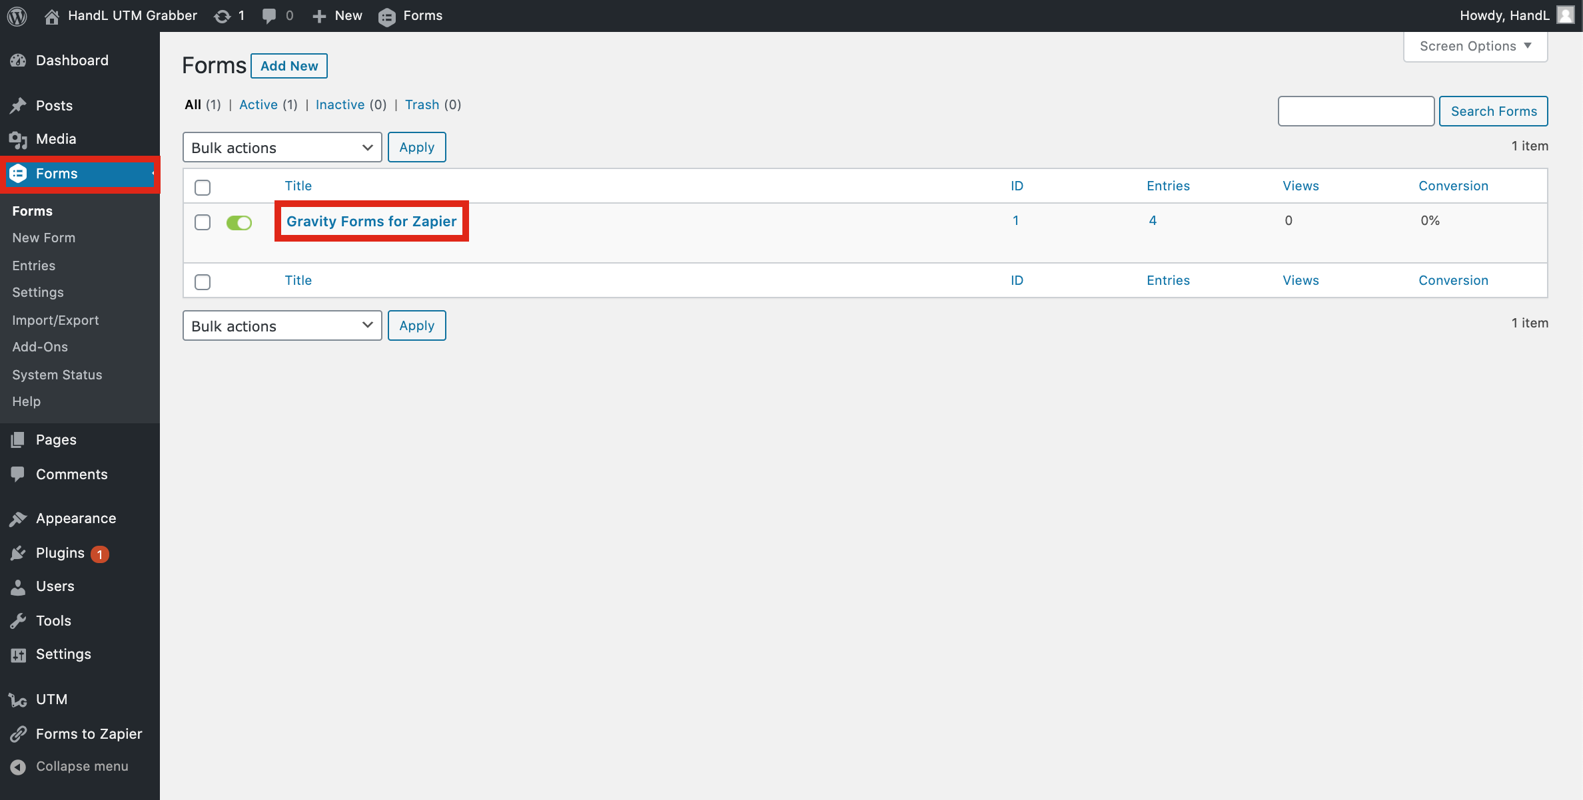
Task: Expand the Screen Options panel
Action: [x=1475, y=47]
